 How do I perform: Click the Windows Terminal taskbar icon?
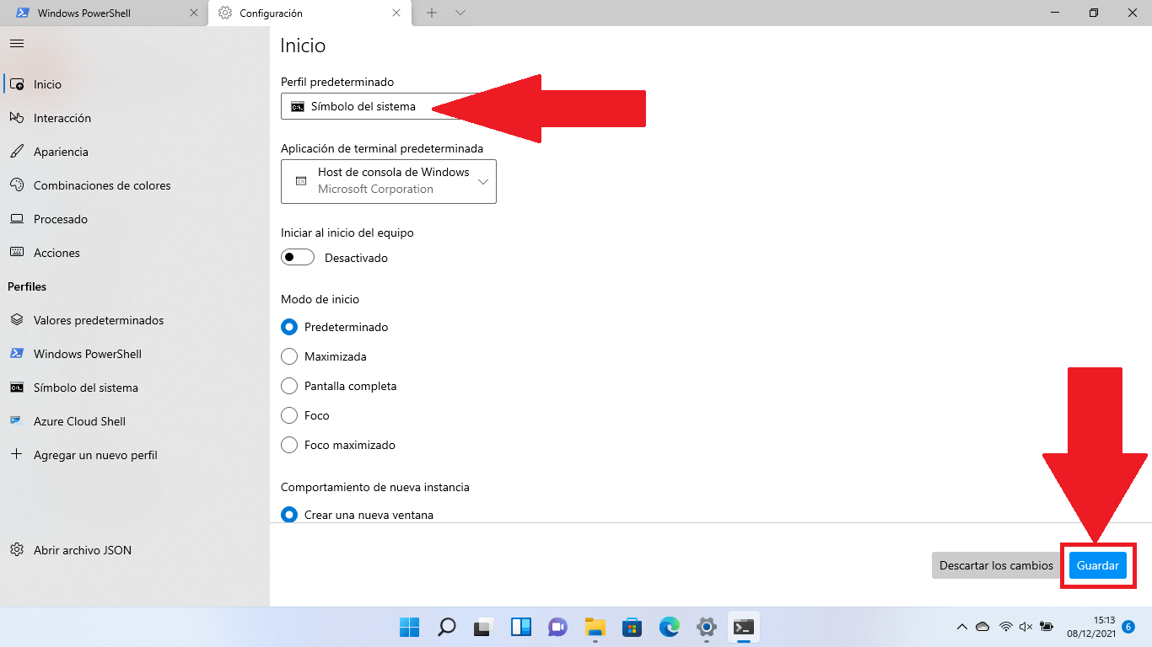tap(744, 627)
